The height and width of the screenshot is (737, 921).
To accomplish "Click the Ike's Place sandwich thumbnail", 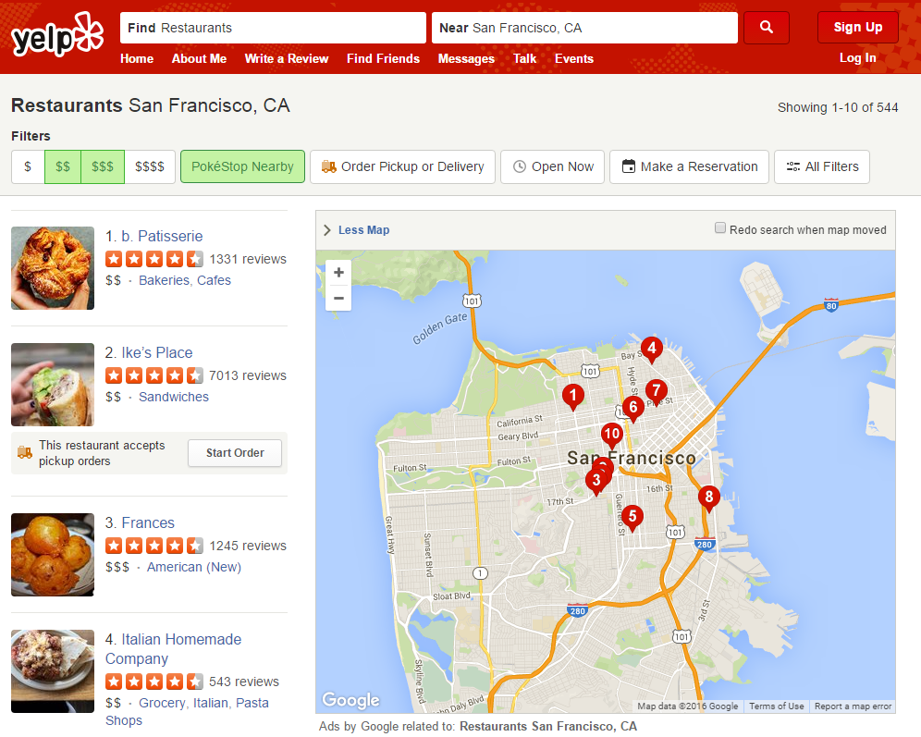I will [53, 384].
